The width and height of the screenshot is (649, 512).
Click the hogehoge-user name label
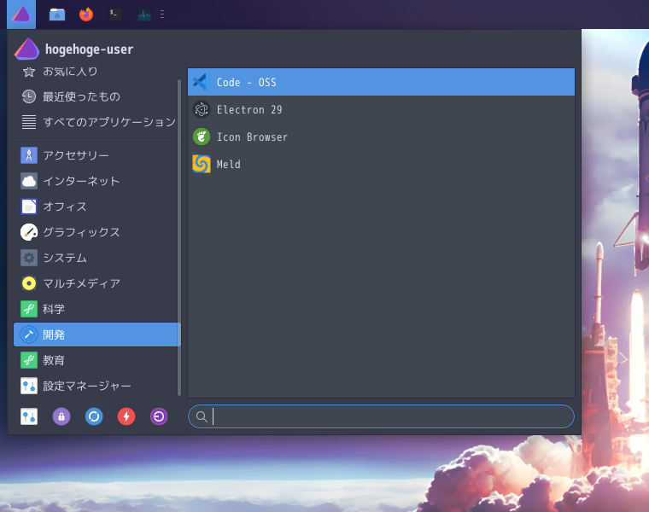tap(90, 49)
